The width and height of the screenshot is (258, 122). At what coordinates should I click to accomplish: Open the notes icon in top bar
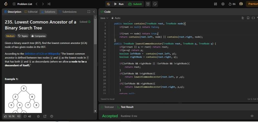pyautogui.click(x=155, y=4)
